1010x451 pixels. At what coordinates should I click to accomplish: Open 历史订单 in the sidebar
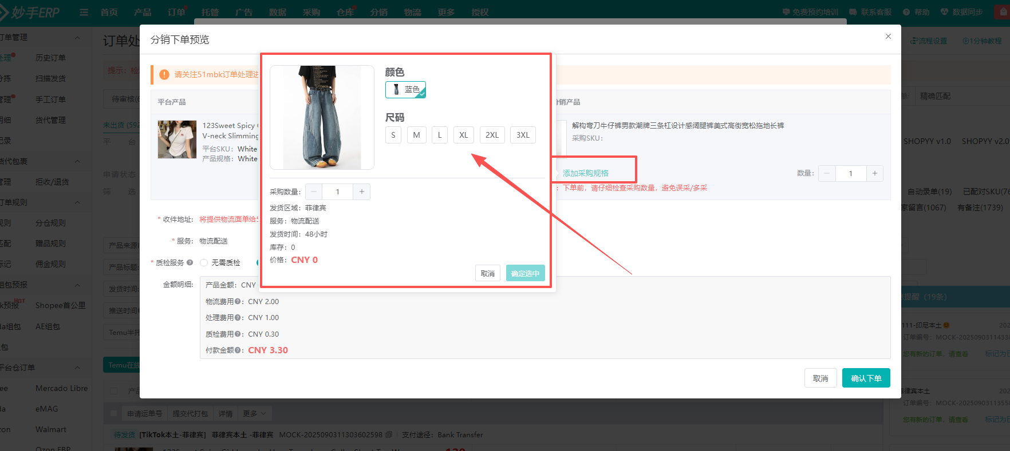(x=50, y=58)
